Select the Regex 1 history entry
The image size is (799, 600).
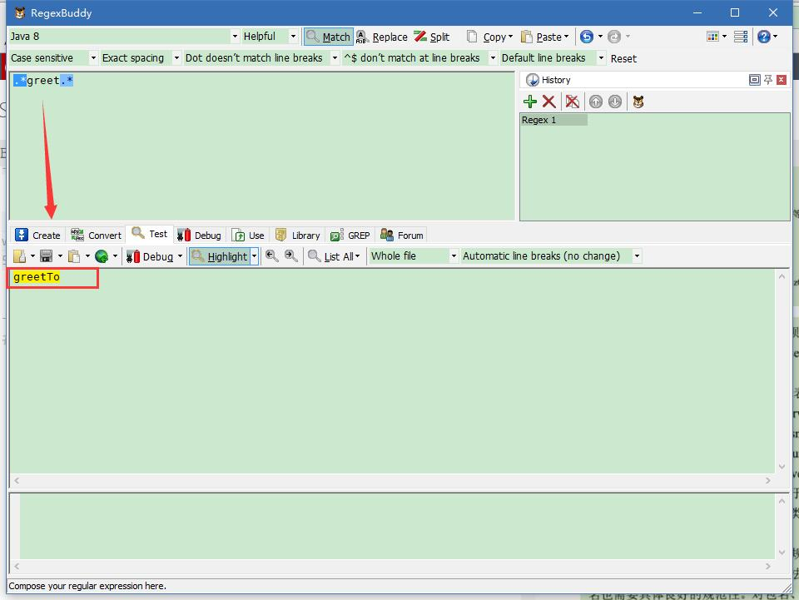553,120
